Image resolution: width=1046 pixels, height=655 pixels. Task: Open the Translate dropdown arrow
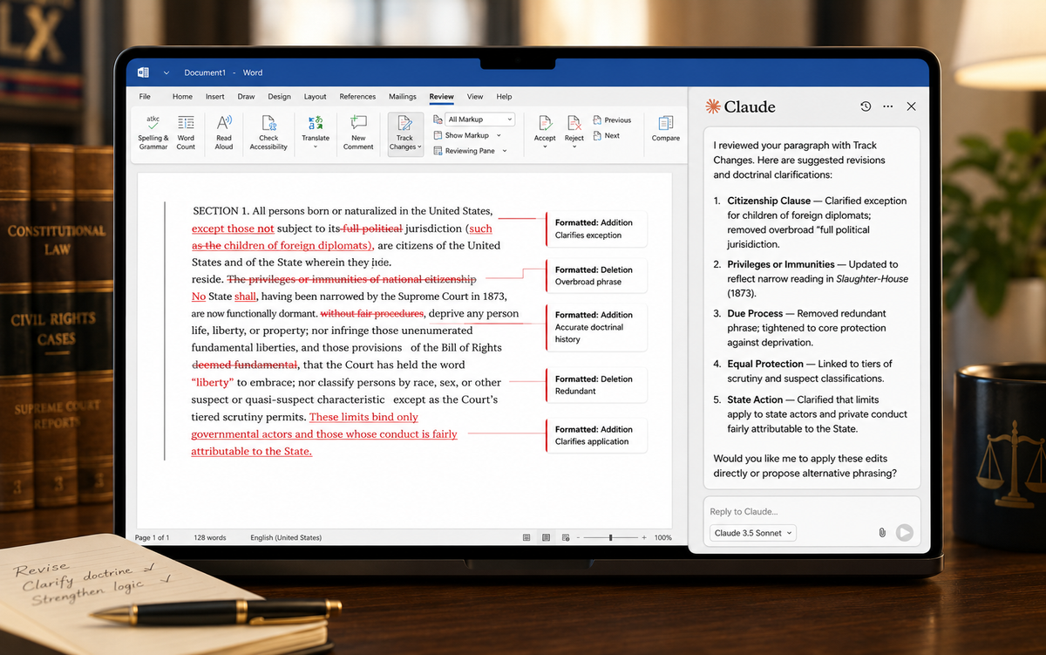tap(316, 147)
